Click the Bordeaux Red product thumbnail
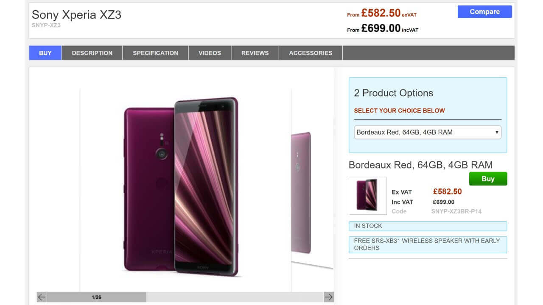543x305 pixels. (x=367, y=195)
